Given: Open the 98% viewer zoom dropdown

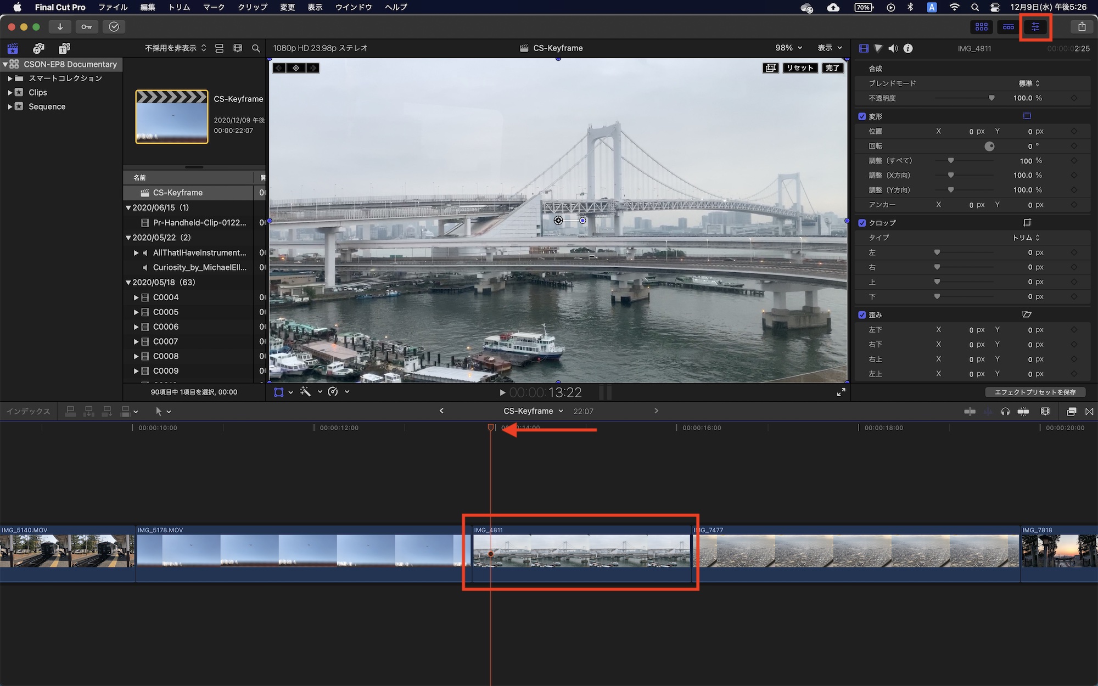Looking at the screenshot, I should point(788,48).
